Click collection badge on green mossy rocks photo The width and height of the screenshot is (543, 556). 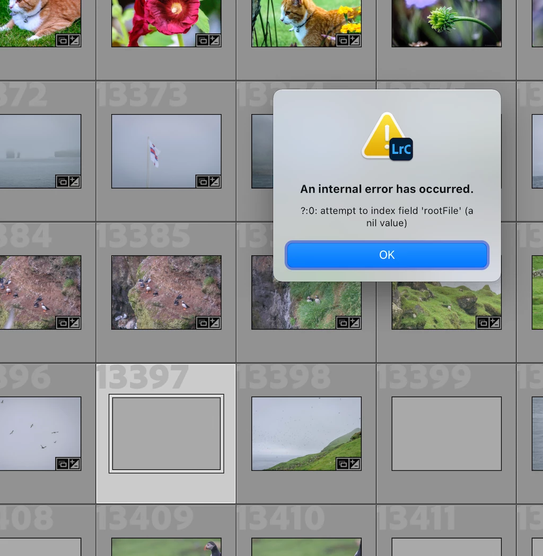point(483,323)
